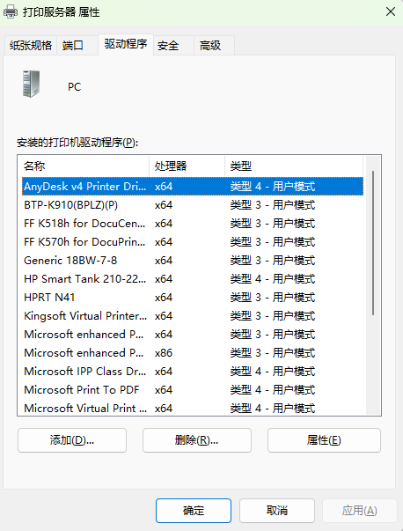403x531 pixels.
Task: Click the PC server tower icon
Action: point(31,84)
